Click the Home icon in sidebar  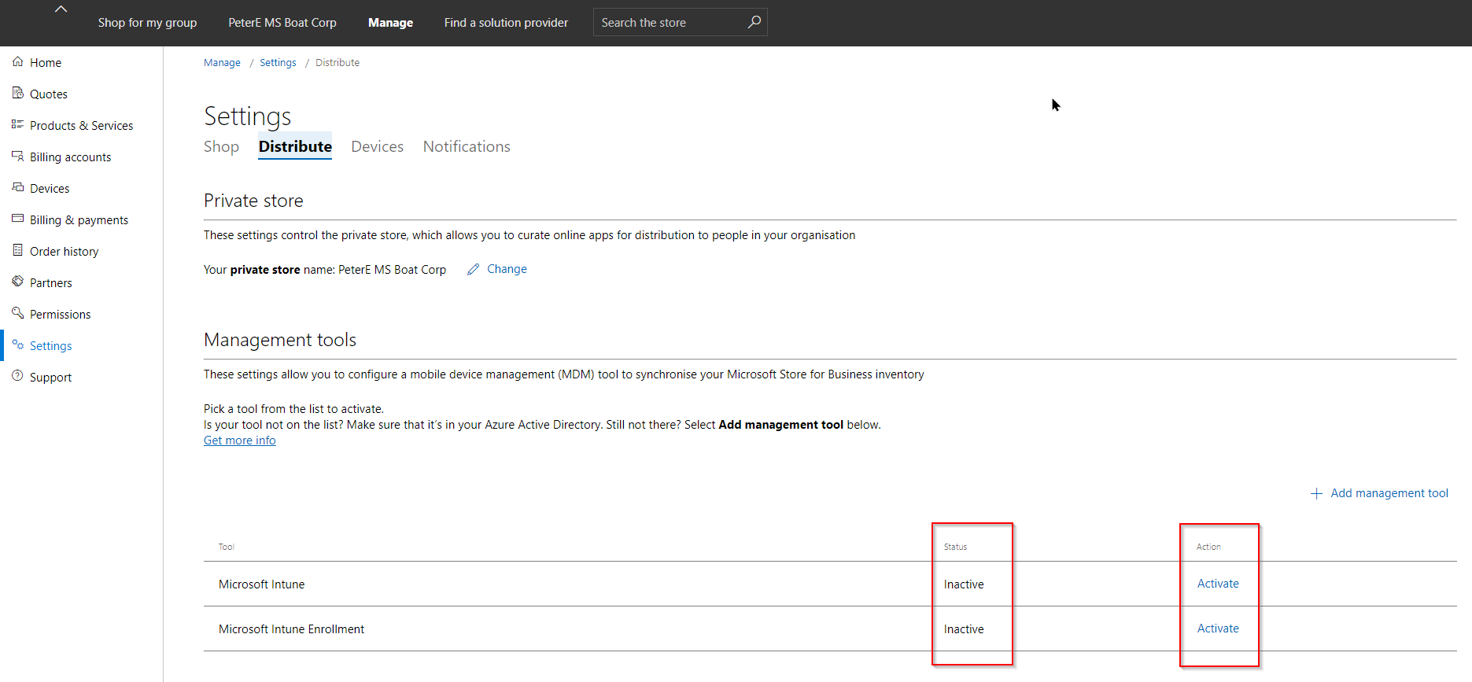[17, 61]
